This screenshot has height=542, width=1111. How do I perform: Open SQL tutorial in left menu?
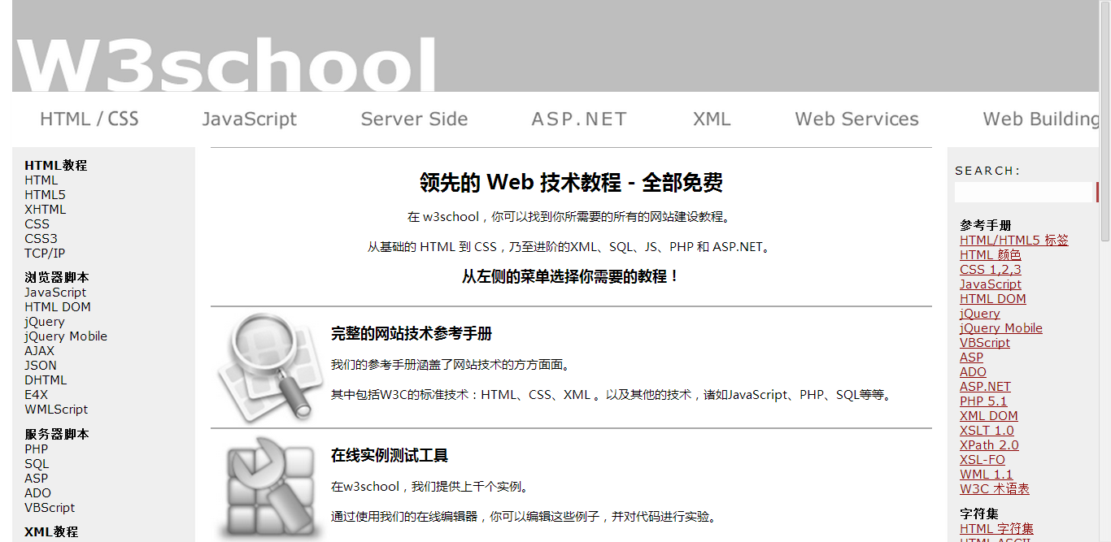click(x=37, y=464)
